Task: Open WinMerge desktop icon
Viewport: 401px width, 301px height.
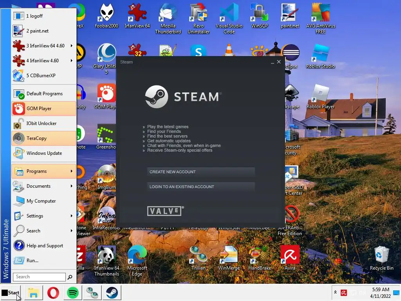Action: (229, 258)
